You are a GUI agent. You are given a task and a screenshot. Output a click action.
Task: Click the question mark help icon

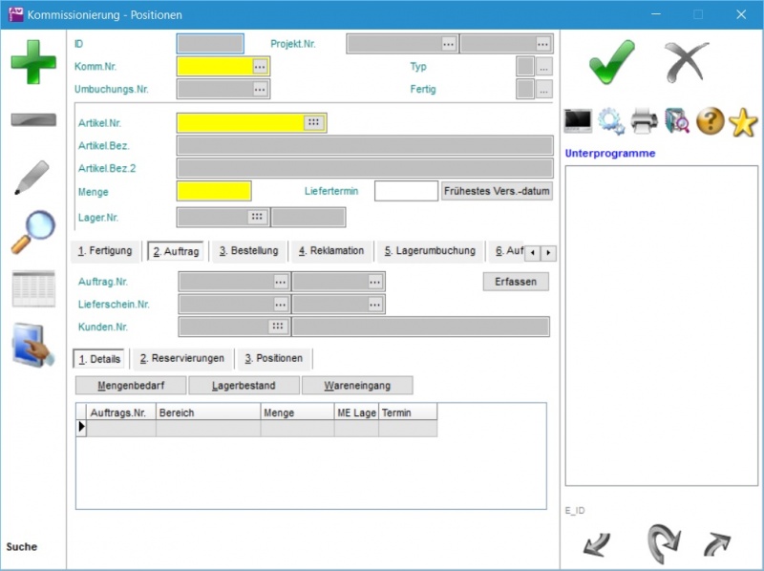pos(710,121)
